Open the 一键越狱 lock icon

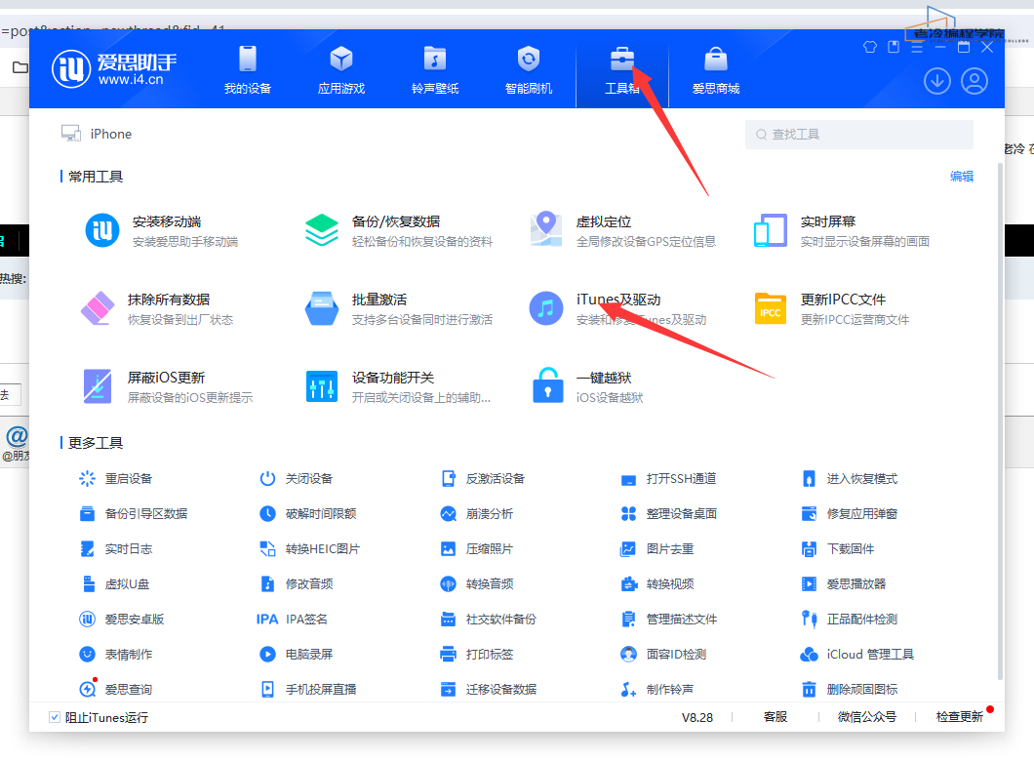547,385
